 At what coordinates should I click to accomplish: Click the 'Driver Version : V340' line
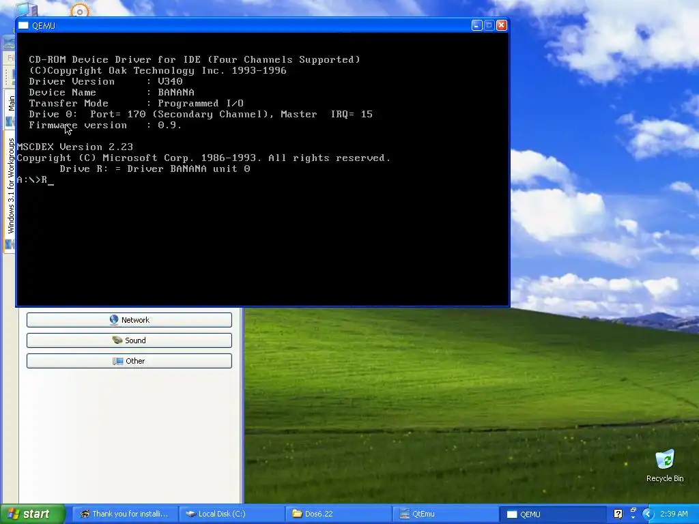point(106,82)
